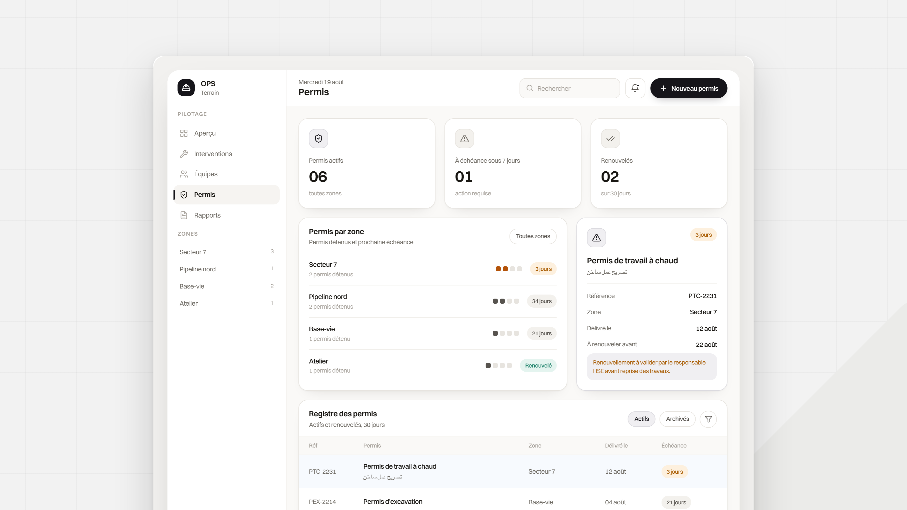Click the double-check icon on Renouvelés card
This screenshot has width=907, height=510.
(611, 139)
